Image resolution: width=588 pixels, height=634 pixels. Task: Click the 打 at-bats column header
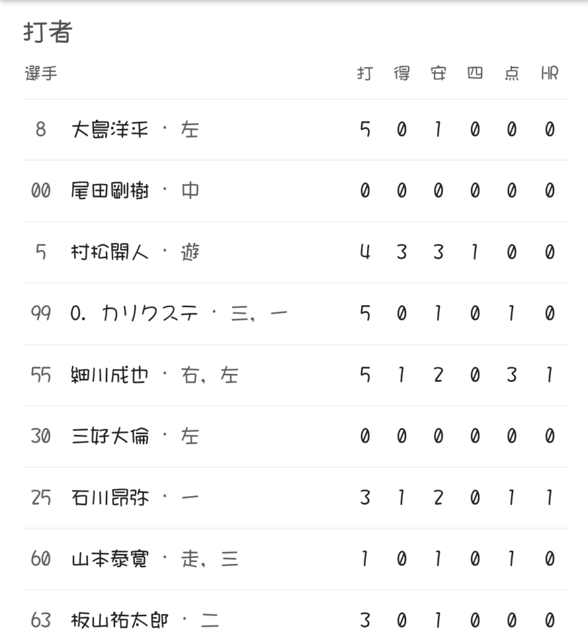tap(365, 74)
